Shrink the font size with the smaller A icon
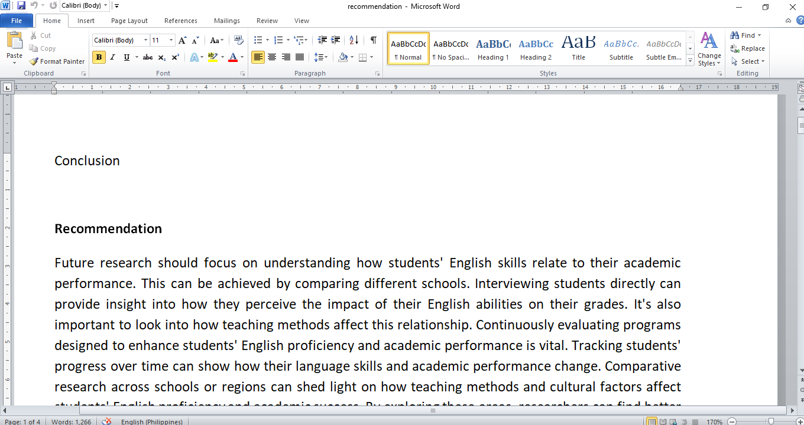 click(195, 40)
